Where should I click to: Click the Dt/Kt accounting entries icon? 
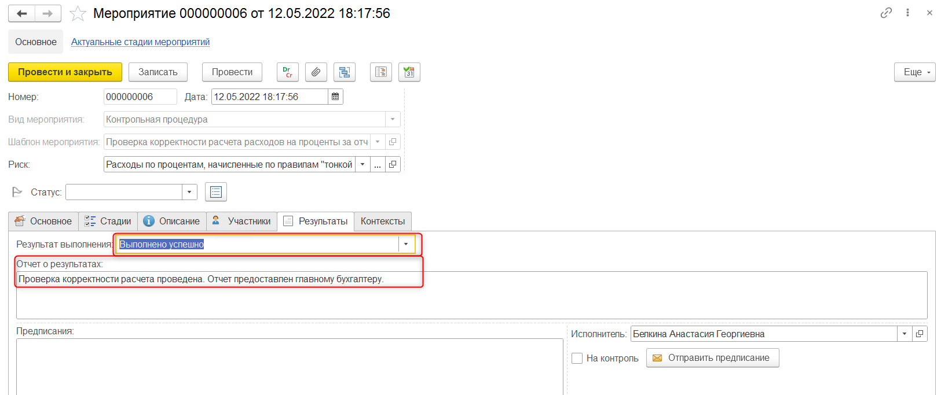click(x=287, y=72)
